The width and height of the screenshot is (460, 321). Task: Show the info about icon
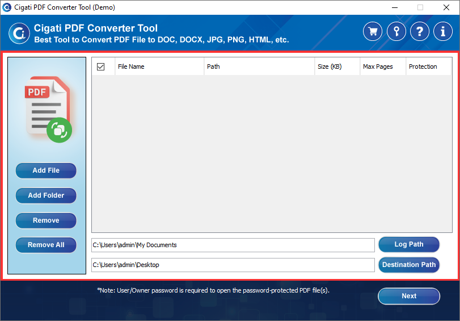[442, 31]
